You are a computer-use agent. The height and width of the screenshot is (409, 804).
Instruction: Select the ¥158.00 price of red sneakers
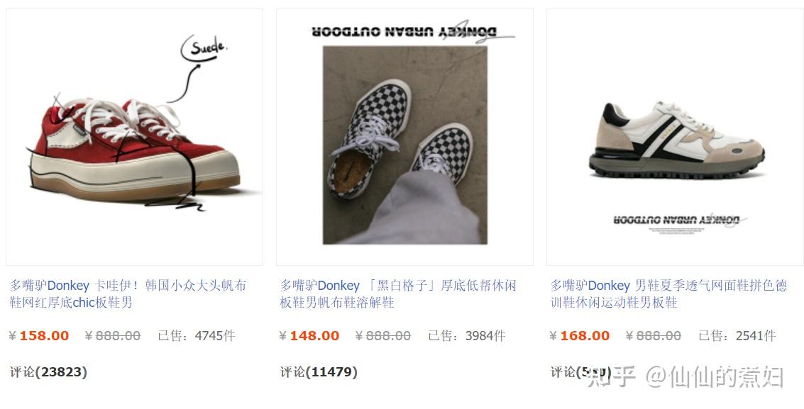click(x=39, y=336)
